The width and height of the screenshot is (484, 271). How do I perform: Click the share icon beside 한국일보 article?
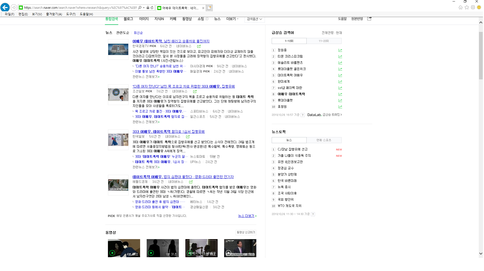(x=188, y=137)
